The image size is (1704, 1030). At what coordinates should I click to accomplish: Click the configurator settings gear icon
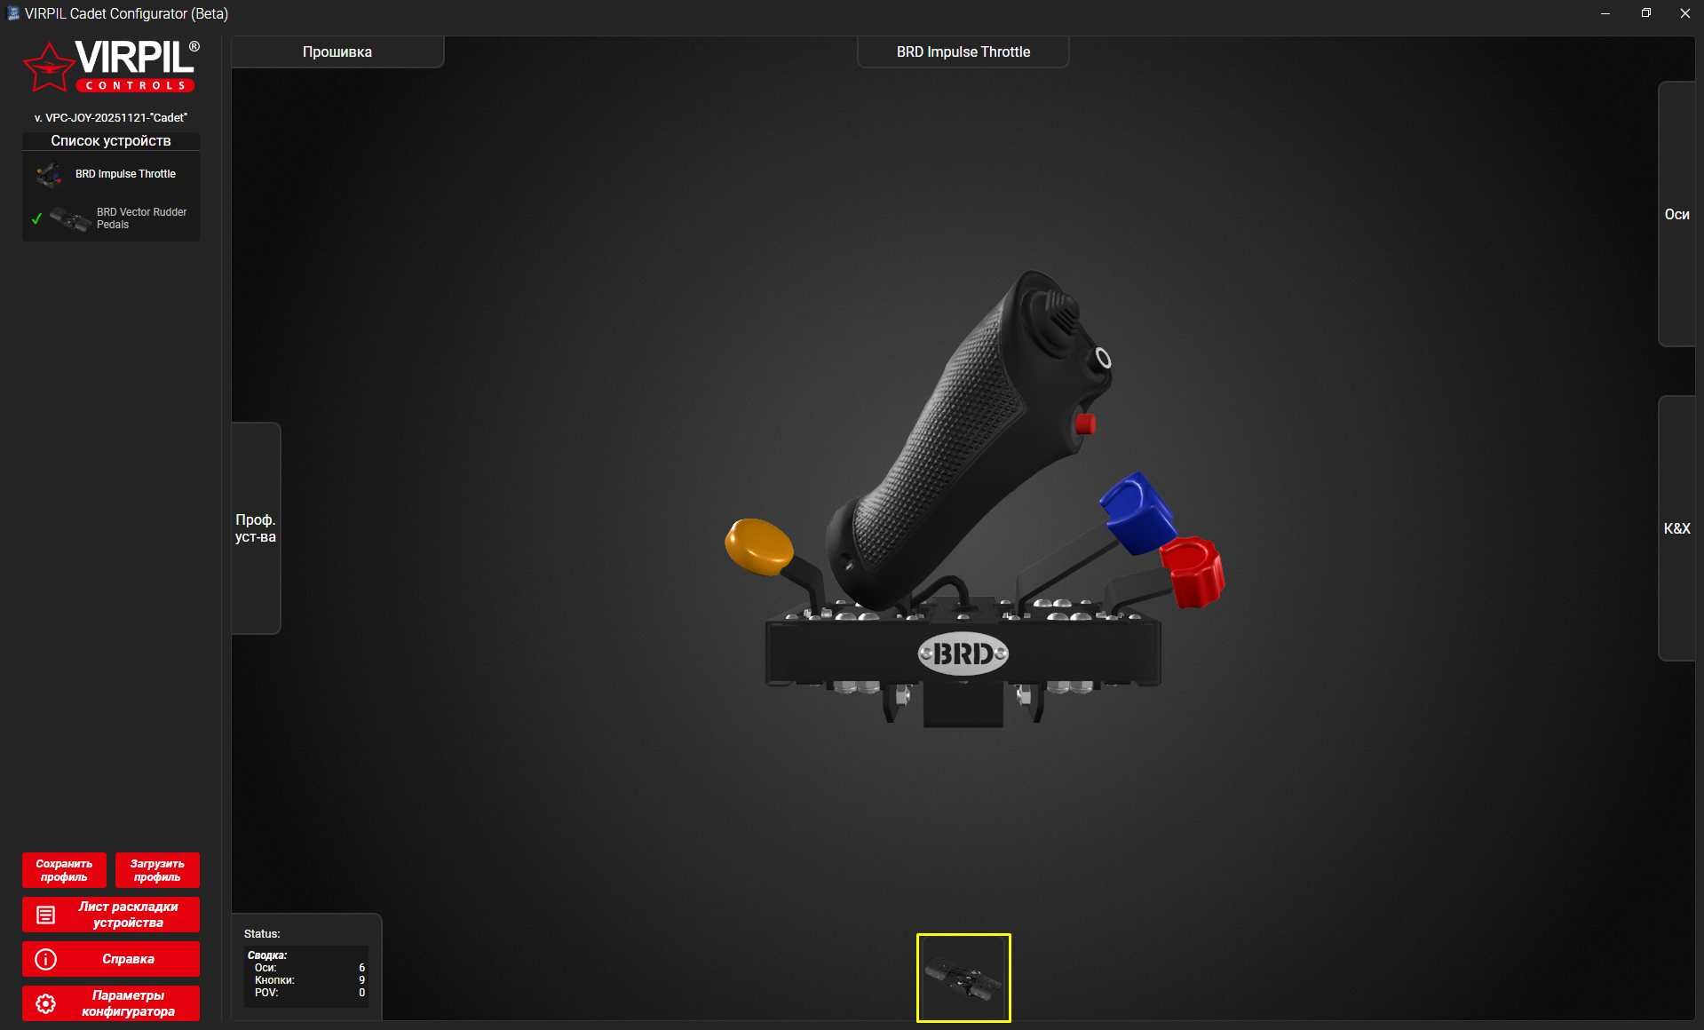tap(46, 1003)
